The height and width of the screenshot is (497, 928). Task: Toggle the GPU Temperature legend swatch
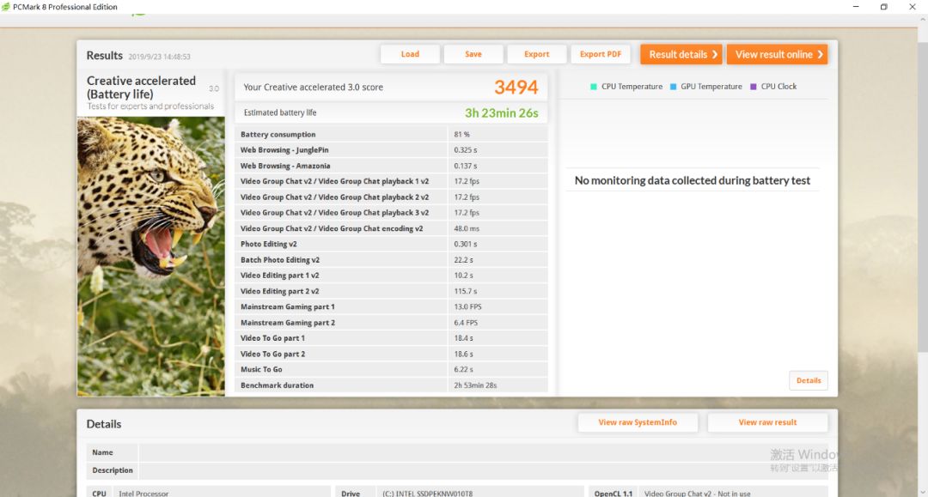673,87
